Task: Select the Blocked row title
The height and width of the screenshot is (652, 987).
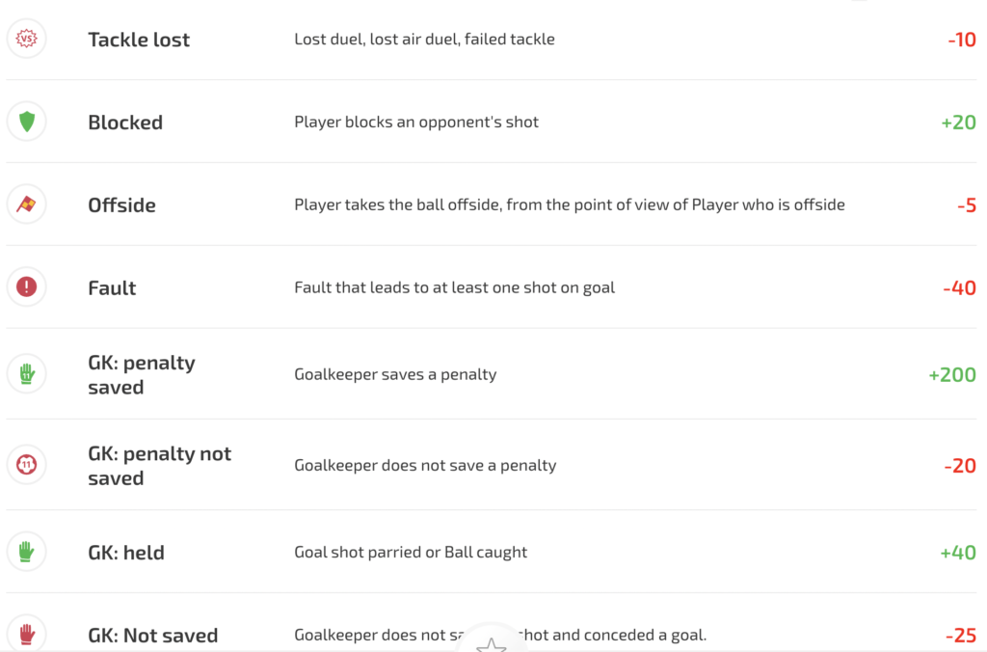Action: coord(125,122)
